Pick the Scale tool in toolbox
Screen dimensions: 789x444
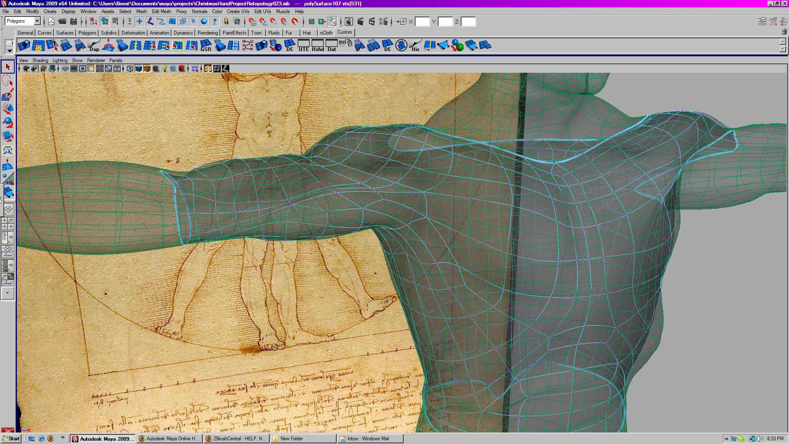point(7,137)
